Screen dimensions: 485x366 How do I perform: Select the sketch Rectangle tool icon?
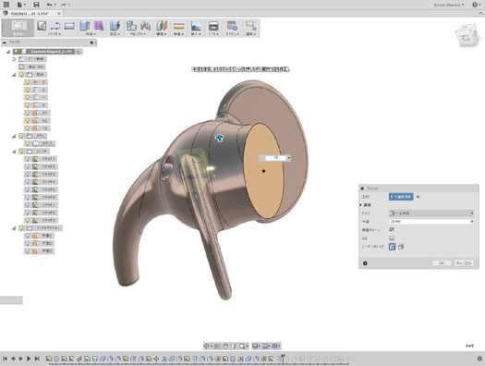[x=69, y=26]
